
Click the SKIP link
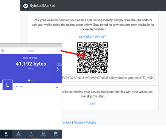point(93,104)
